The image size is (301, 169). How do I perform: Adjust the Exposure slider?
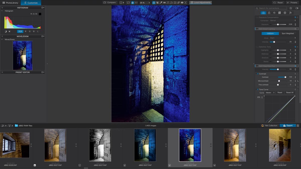(278, 24)
